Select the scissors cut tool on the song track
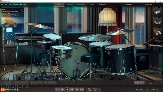The width and height of the screenshot is (163, 92). tap(10, 83)
